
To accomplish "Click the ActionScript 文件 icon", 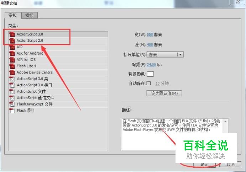I will (x=12, y=91).
